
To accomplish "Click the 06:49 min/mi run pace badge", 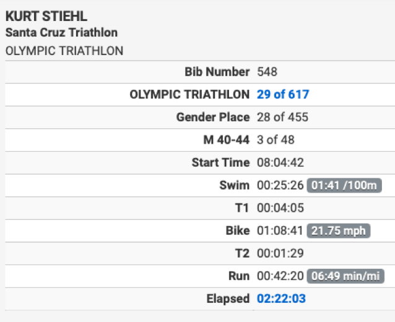I will [x=345, y=276].
